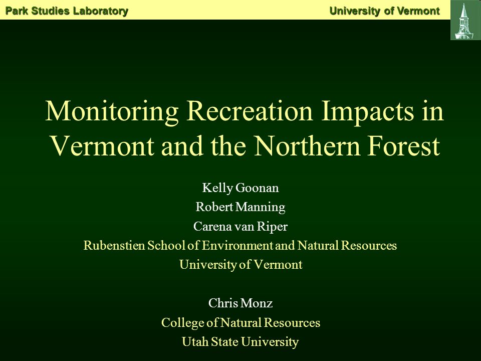
Task: Click Rubenstien School of Environment and Natural Resources
Action: point(240,245)
